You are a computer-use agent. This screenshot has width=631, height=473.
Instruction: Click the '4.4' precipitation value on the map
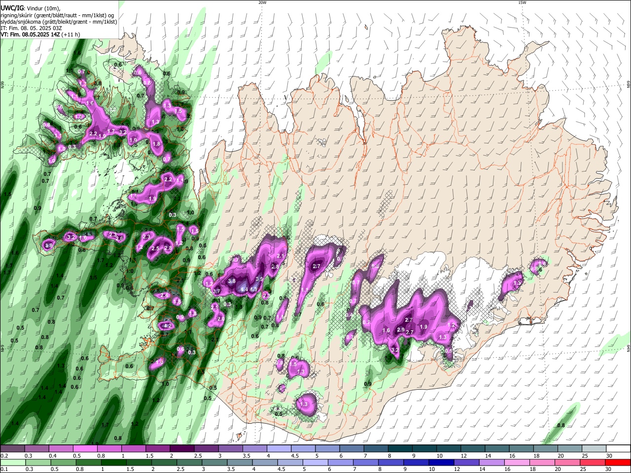tap(243, 290)
